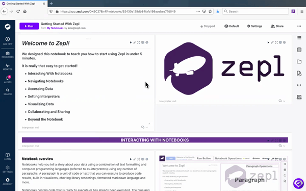Open notebook Settings in header

tap(254, 26)
